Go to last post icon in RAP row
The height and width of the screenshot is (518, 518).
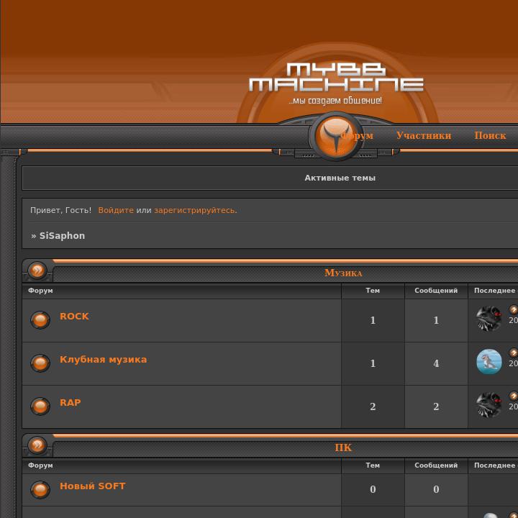tap(514, 396)
